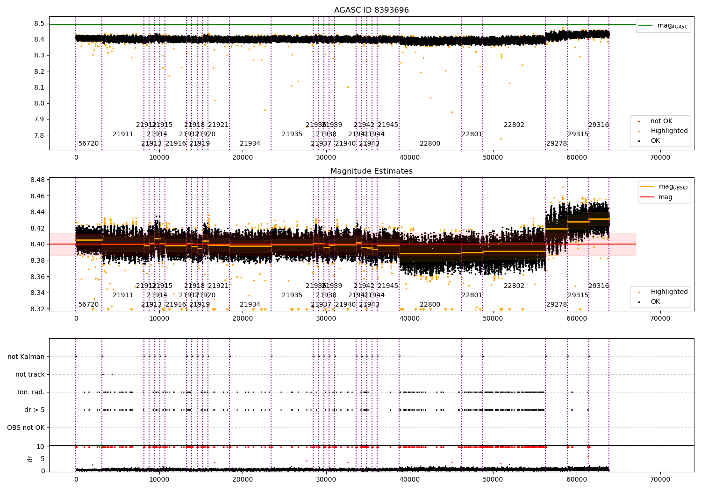Image resolution: width=701 pixels, height=490 pixels.
Task: Click the 50000 x-tick under bottom plot
Action: pyautogui.click(x=493, y=479)
